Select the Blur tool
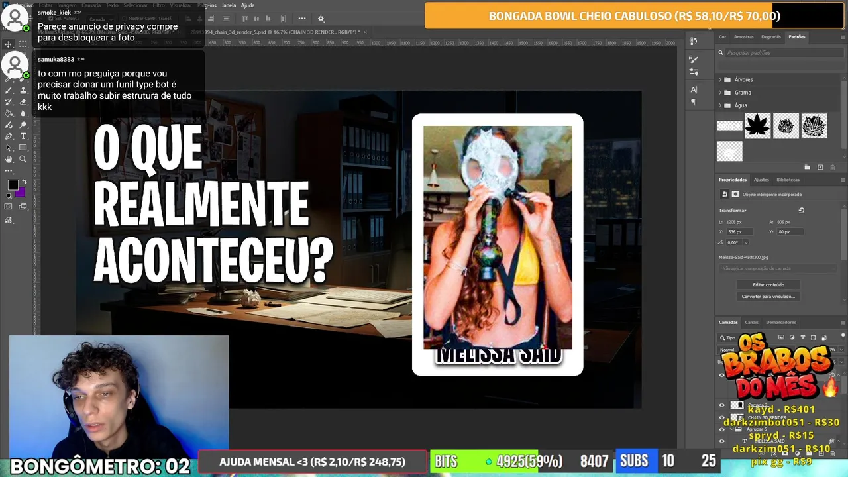 click(x=23, y=113)
